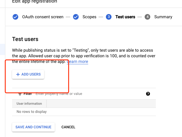
Task: Click the 'No rows to display' row
Action: pyautogui.click(x=32, y=112)
